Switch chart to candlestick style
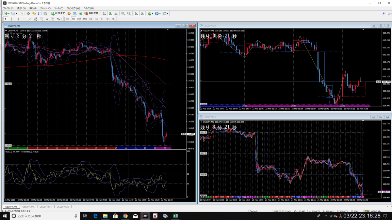This screenshot has height=220, width=392. click(x=110, y=13)
